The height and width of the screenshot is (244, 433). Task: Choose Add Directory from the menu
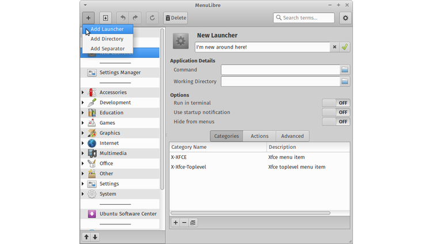pos(107,39)
